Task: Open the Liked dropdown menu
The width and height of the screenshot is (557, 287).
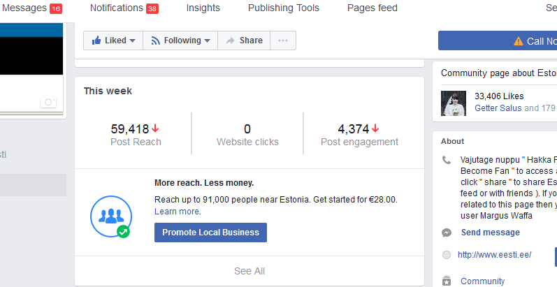Action: tap(113, 41)
